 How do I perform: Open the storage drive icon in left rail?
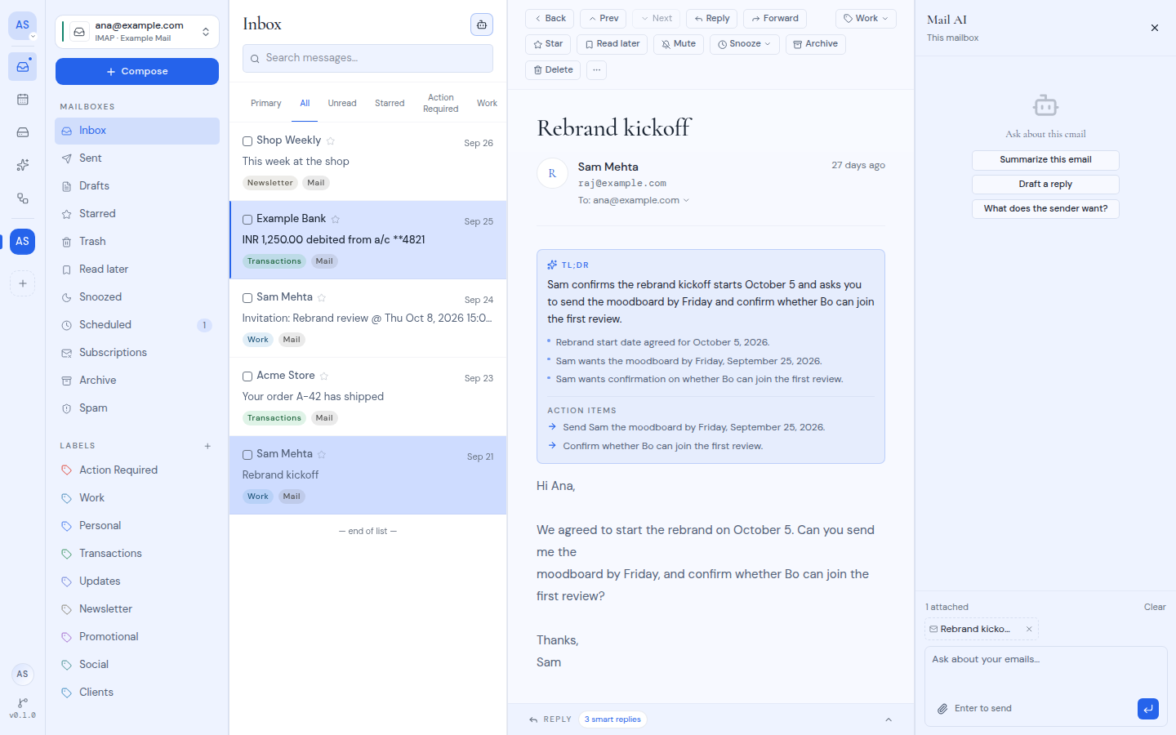[x=23, y=132]
